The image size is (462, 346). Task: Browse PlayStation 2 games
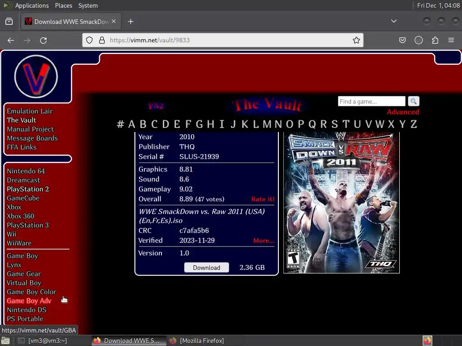click(28, 189)
